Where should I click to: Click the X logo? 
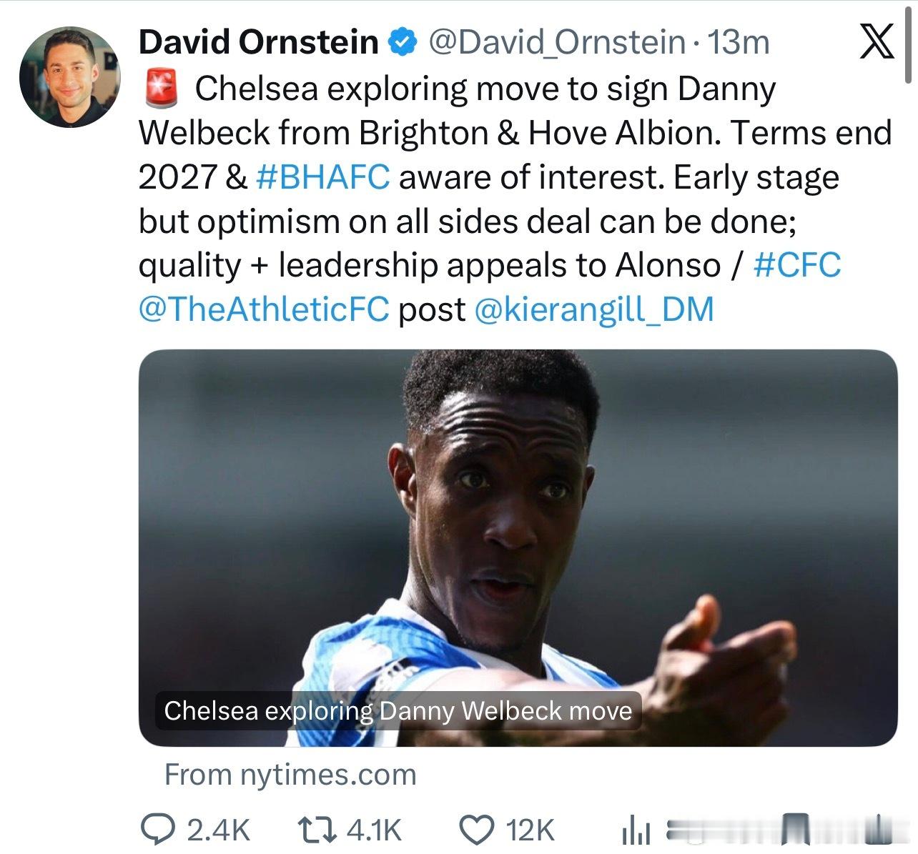click(876, 41)
